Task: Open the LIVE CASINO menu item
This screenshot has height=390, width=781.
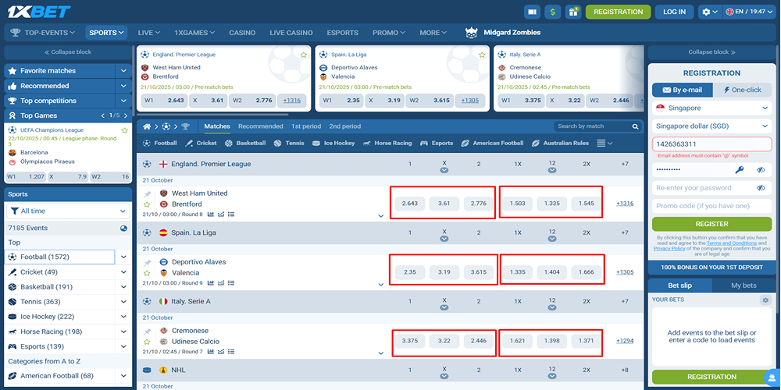Action: tap(291, 33)
